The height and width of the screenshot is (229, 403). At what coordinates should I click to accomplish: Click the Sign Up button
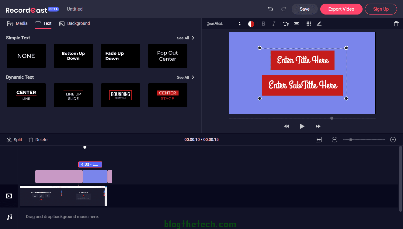381,9
